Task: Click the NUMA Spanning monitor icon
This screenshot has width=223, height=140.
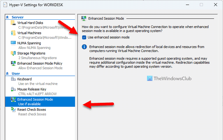Action: [x=13, y=43]
